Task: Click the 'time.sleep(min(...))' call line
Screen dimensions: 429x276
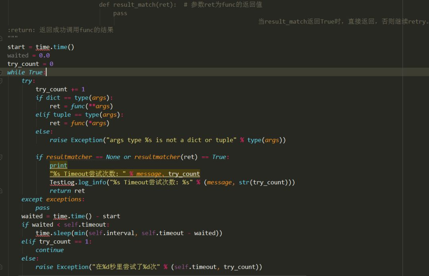Action: [129, 233]
